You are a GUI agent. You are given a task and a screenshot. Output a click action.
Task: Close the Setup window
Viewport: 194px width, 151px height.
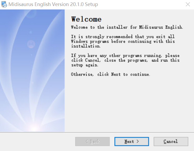188,4
